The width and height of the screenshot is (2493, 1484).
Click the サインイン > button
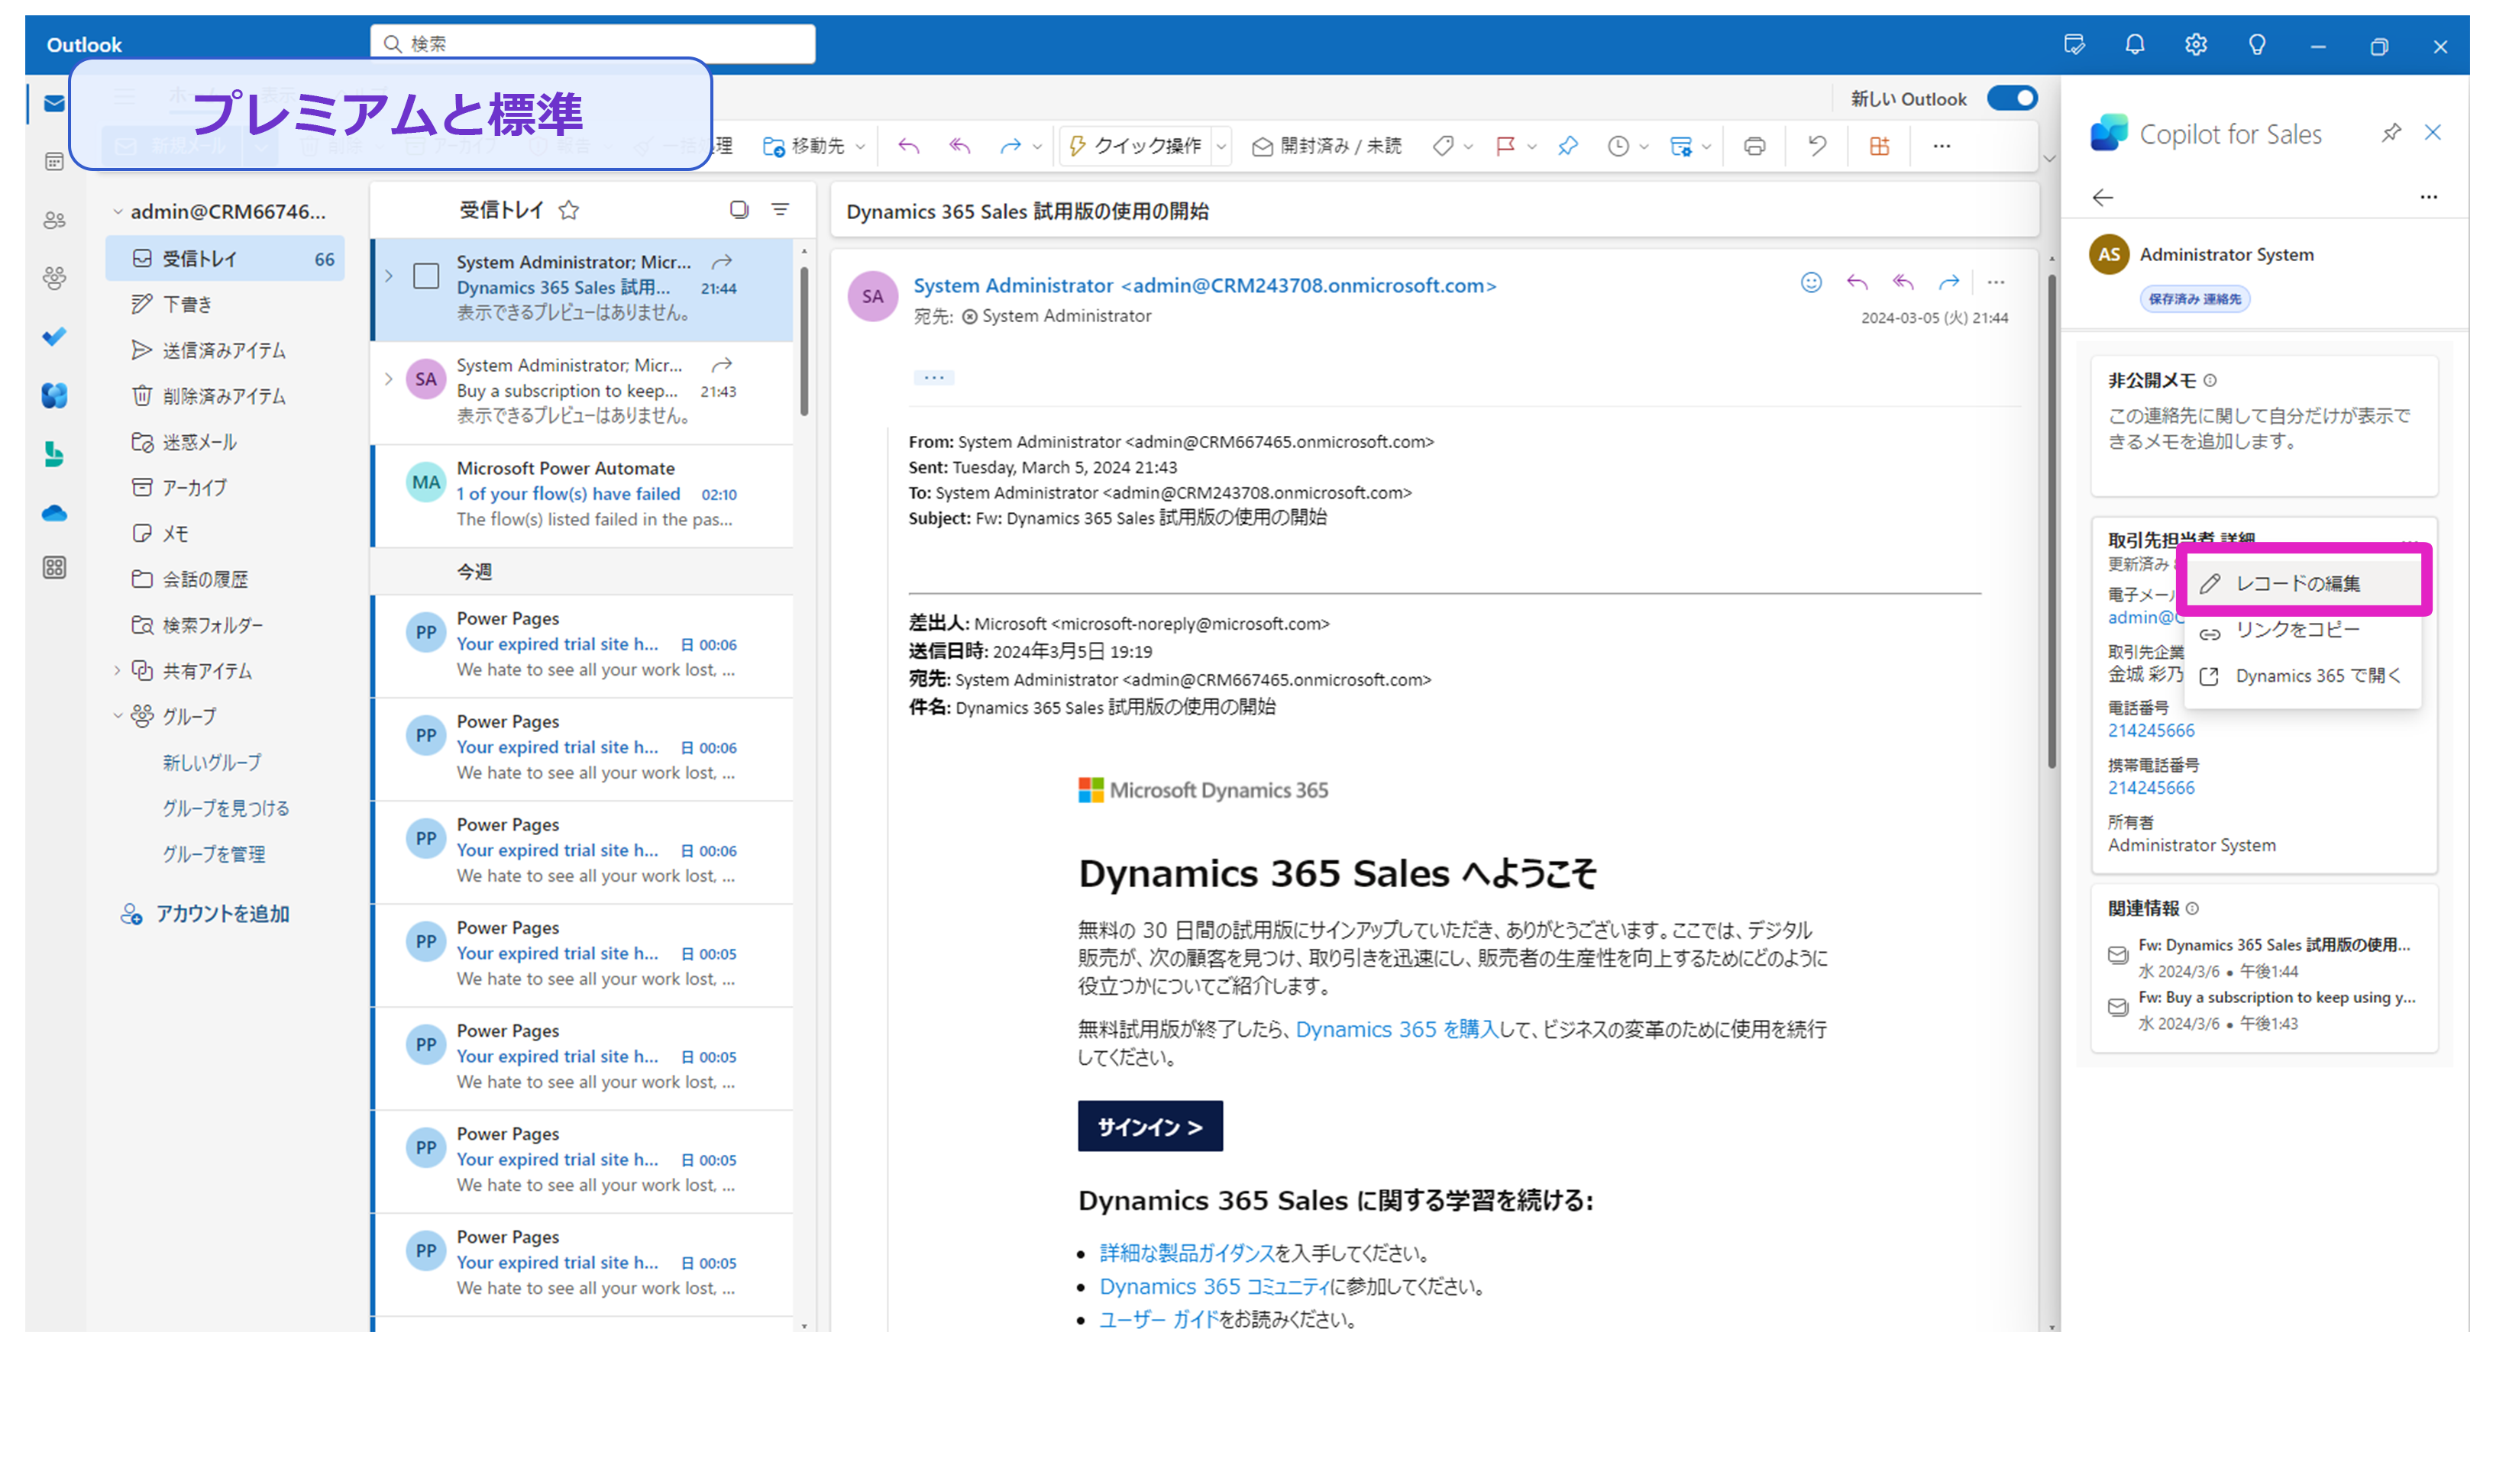click(x=1149, y=1127)
